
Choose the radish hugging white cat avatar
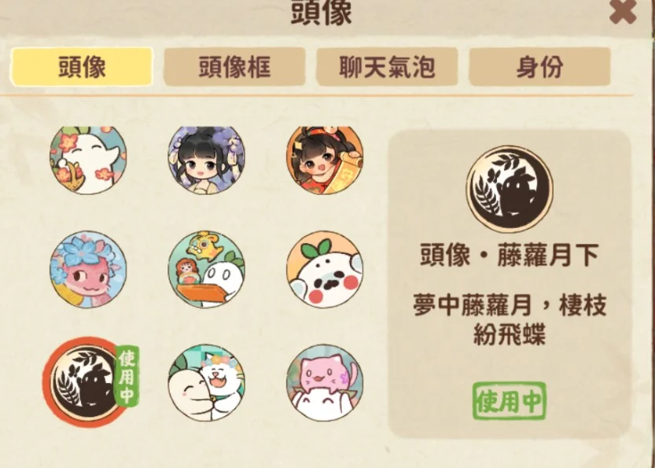206,383
